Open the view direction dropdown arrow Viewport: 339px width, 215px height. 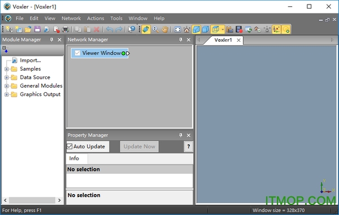point(223,29)
